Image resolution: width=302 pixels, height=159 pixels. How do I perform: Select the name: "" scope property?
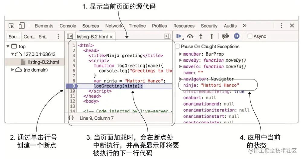pyautogui.click(x=193, y=73)
